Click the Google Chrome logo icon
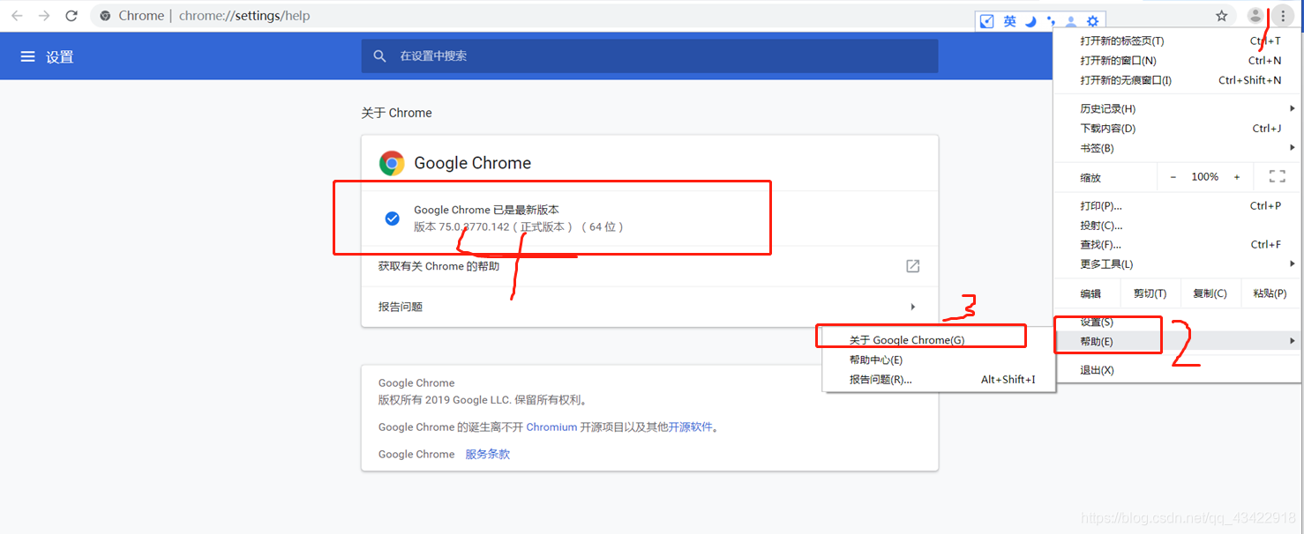 click(392, 163)
